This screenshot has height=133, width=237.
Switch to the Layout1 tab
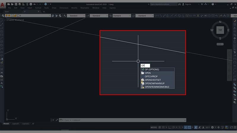tap(16, 124)
